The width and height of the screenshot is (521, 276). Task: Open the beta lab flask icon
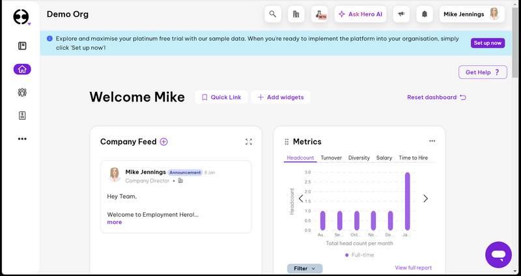(319, 14)
